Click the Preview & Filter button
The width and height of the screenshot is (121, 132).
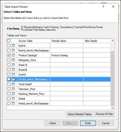point(104,114)
